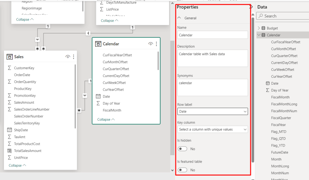Expand the Budget table in Data pane
This screenshot has width=309, height=180.
coord(259,28)
